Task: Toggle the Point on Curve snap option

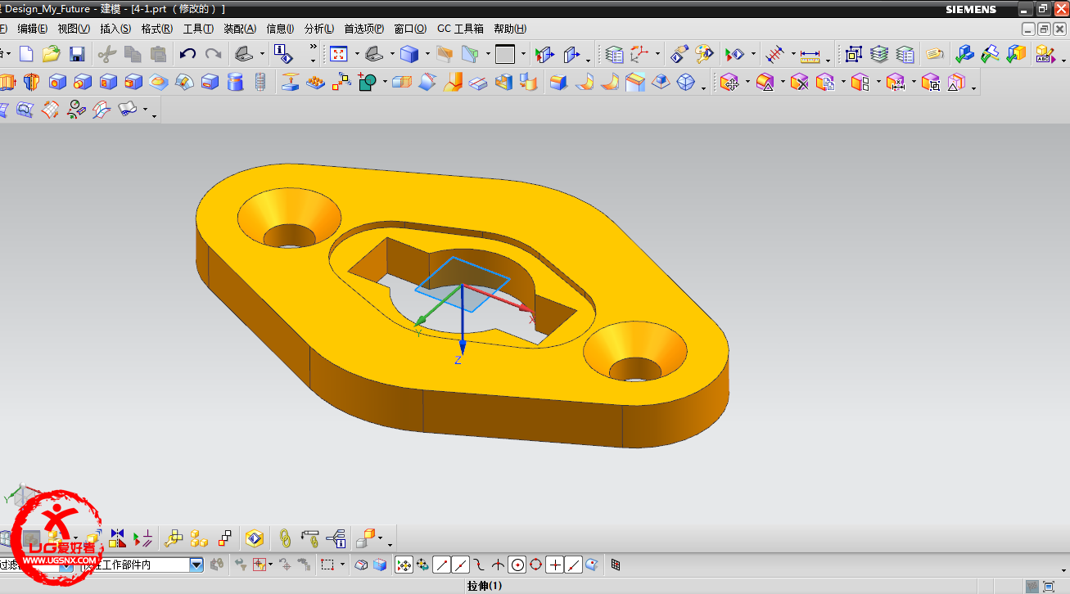Action: click(573, 565)
